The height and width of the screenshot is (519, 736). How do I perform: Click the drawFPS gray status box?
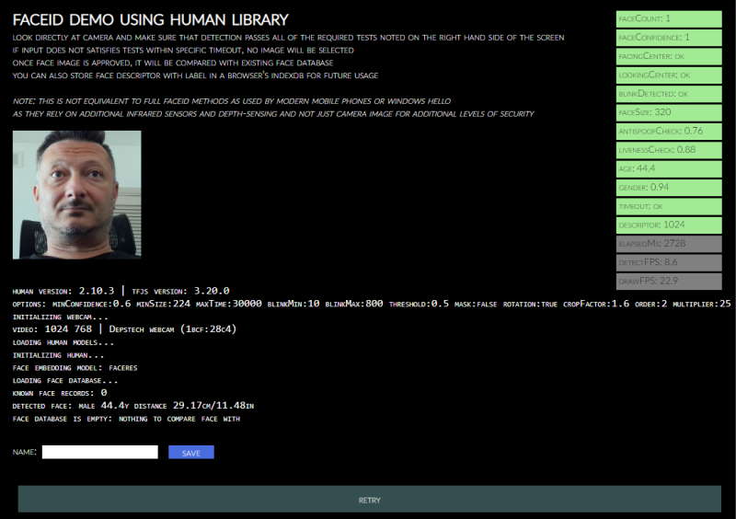[x=669, y=281]
